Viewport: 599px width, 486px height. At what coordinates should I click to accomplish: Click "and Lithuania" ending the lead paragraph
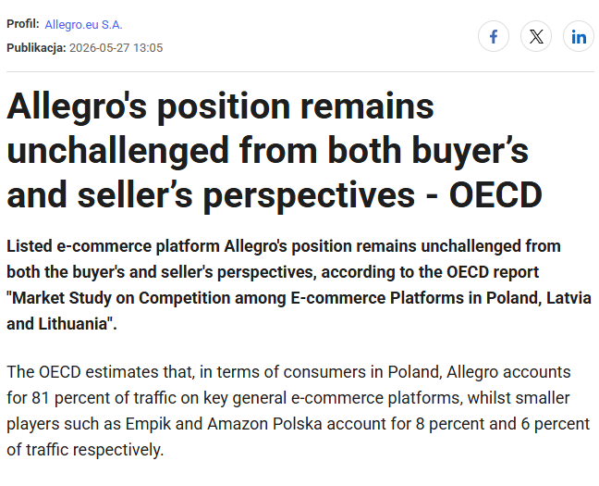[56, 324]
